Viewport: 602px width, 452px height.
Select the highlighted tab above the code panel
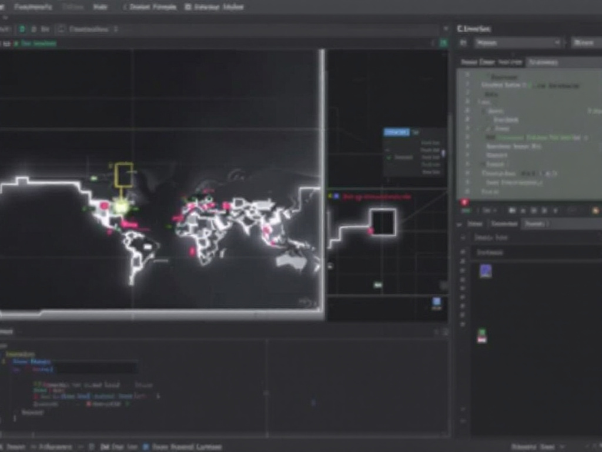[543, 62]
